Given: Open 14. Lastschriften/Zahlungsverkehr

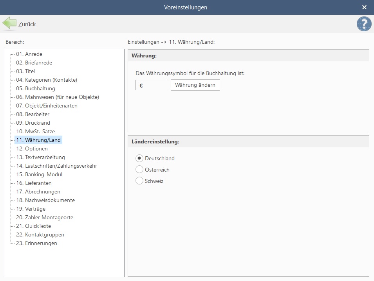Looking at the screenshot, I should [57, 166].
